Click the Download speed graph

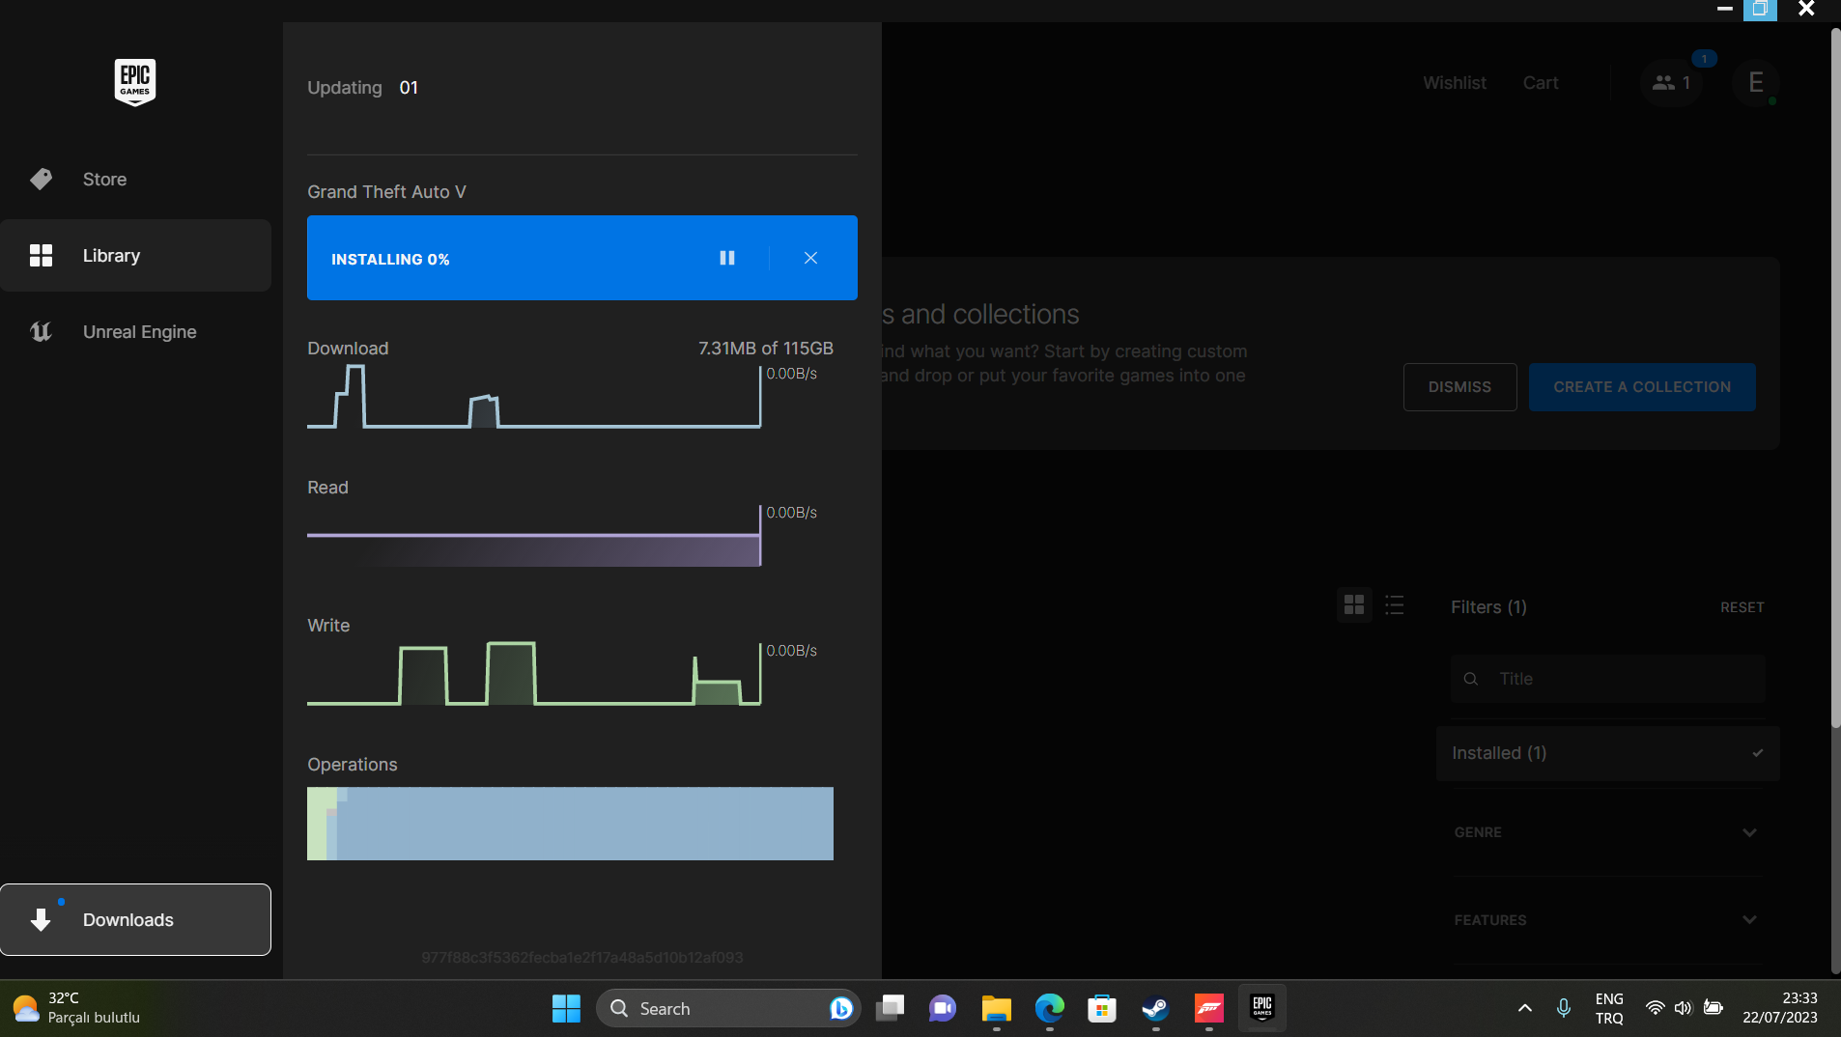pos(534,396)
